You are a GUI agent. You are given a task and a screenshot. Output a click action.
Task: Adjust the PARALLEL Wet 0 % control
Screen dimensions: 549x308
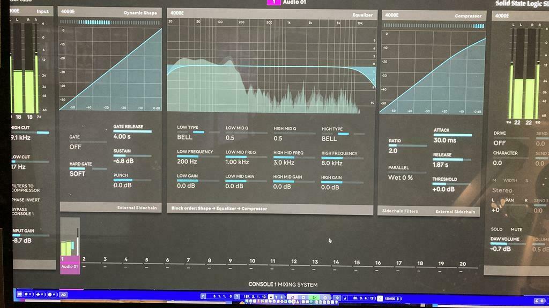[407, 173]
